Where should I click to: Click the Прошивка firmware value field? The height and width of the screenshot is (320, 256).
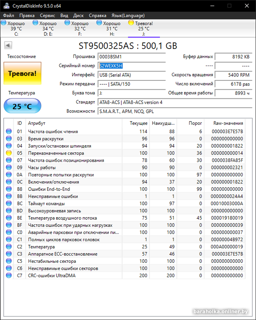click(131, 57)
